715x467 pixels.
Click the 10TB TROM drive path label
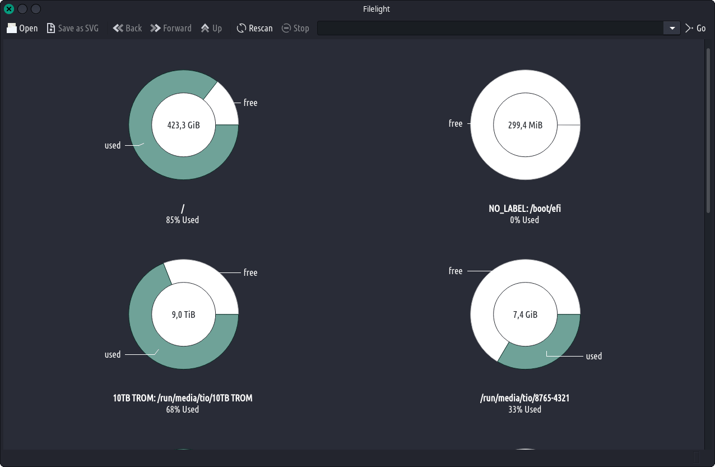pyautogui.click(x=183, y=398)
